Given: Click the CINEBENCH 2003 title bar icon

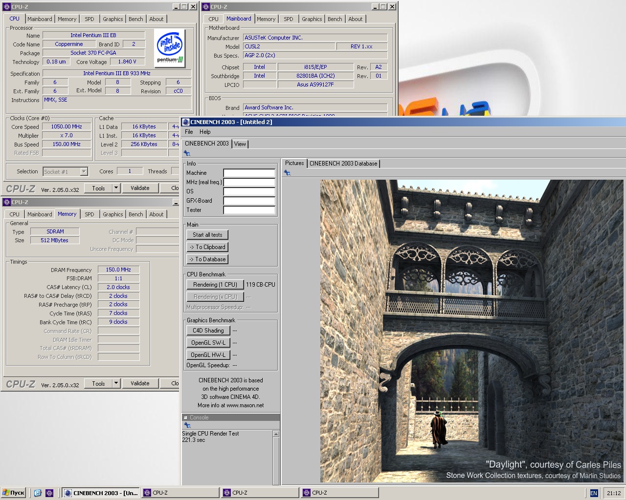Looking at the screenshot, I should tap(185, 122).
